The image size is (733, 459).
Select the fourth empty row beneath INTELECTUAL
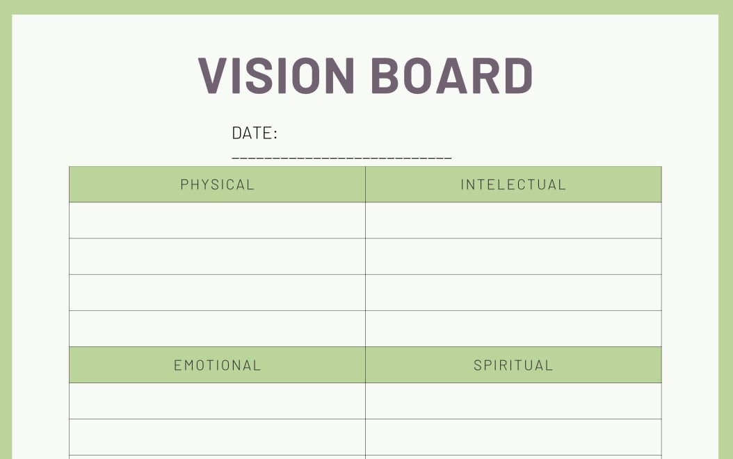click(513, 329)
